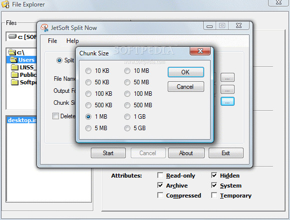Click the Start button
Viewport: 290px width, 220px height.
(x=108, y=153)
